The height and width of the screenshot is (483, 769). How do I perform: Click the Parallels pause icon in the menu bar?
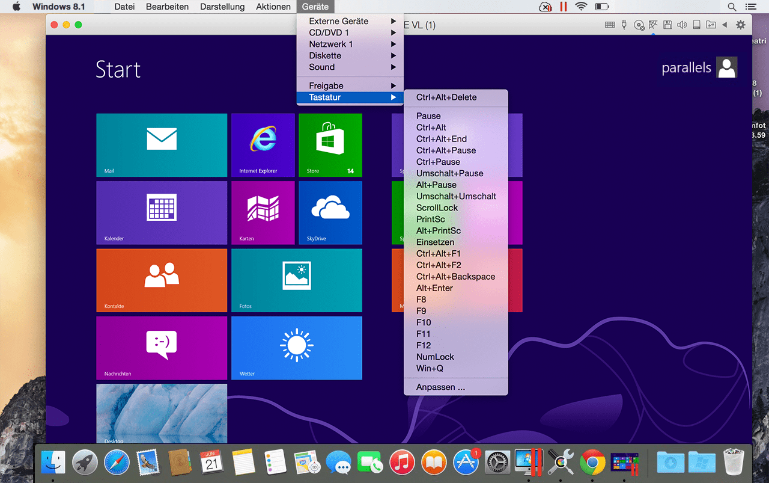point(562,7)
